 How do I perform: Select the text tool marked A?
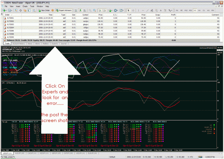tap(161, 10)
